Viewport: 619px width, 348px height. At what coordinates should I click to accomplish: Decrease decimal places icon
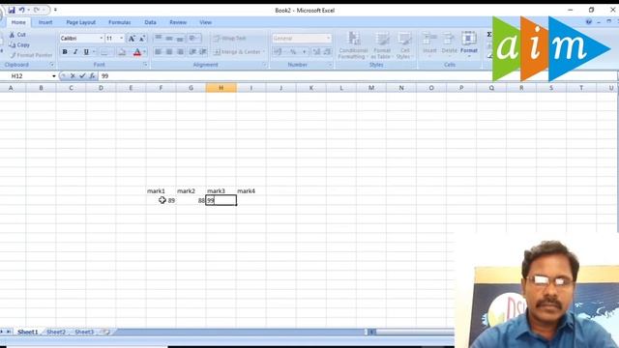327,52
